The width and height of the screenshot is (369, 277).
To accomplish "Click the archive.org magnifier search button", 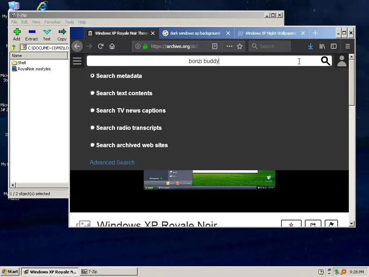I will point(326,61).
